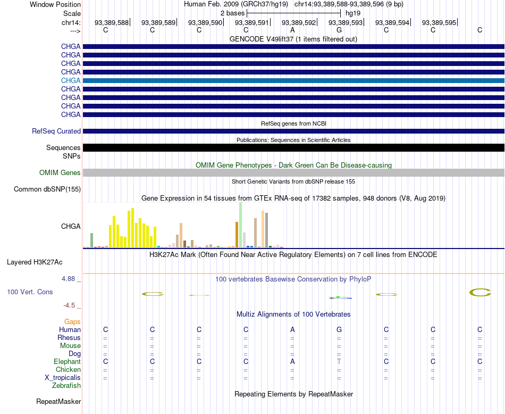Select the light-blue highlighted CHGA label
The height and width of the screenshot is (414, 505).
[x=71, y=80]
